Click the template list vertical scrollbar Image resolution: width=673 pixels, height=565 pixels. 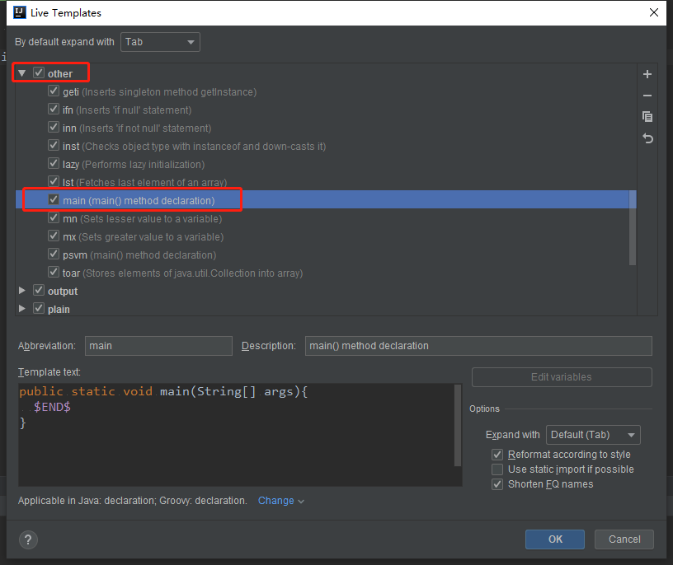point(633,228)
